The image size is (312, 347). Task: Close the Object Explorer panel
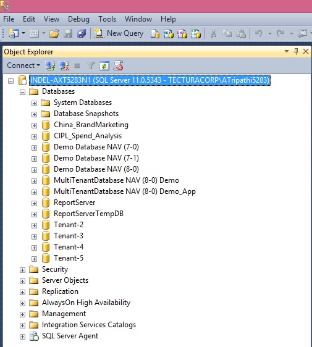pos(306,51)
